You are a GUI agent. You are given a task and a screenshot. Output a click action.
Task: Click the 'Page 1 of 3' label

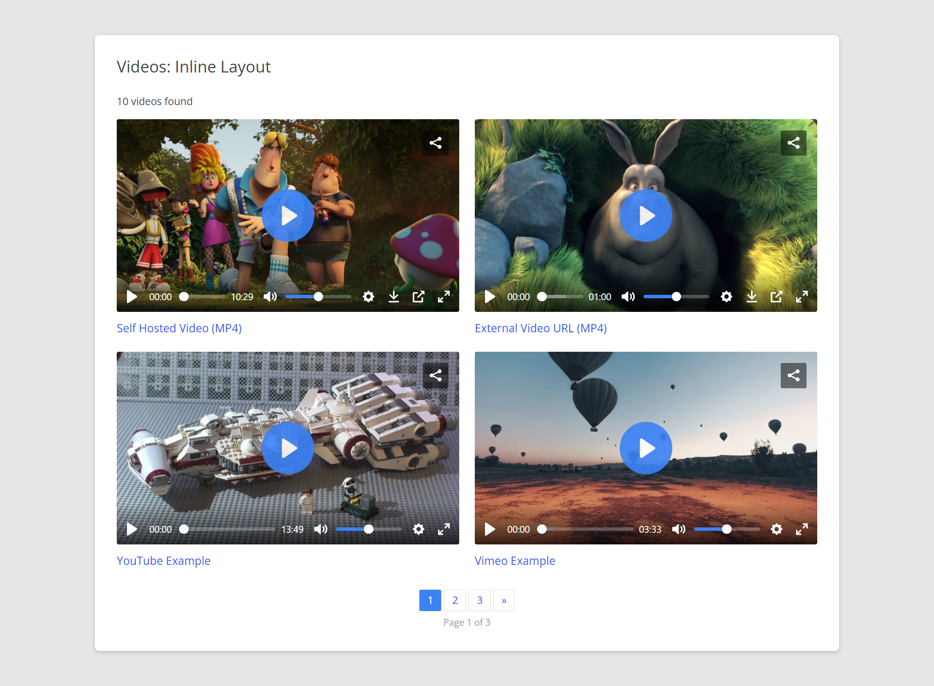pyautogui.click(x=467, y=622)
